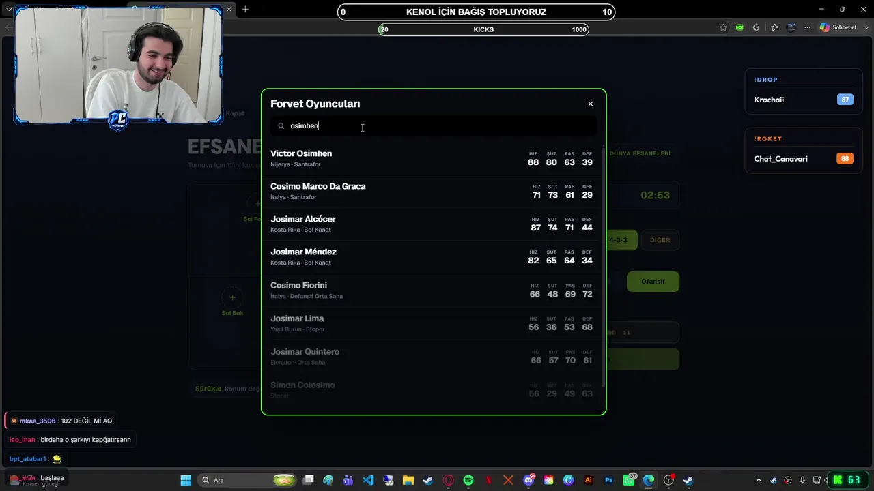The width and height of the screenshot is (874, 491).
Task: Click the 87 badge next to Krachaii
Action: coord(845,100)
